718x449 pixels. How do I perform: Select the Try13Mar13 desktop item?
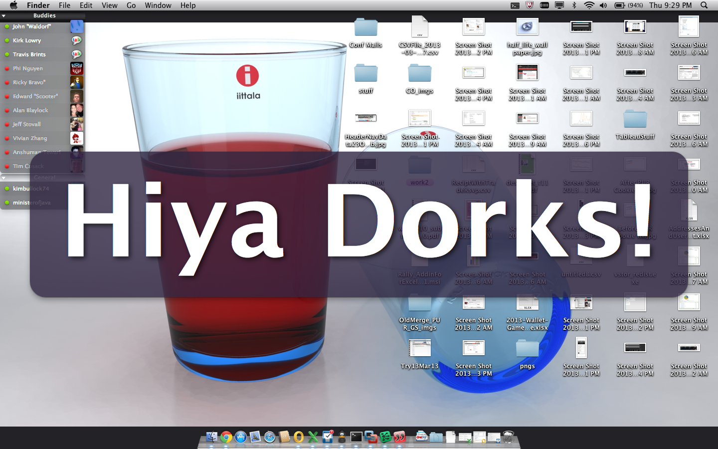point(420,354)
